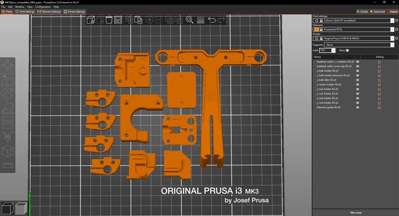Screen dimensions: 399x216
Task: Select the Cut tool
Action: (7, 122)
